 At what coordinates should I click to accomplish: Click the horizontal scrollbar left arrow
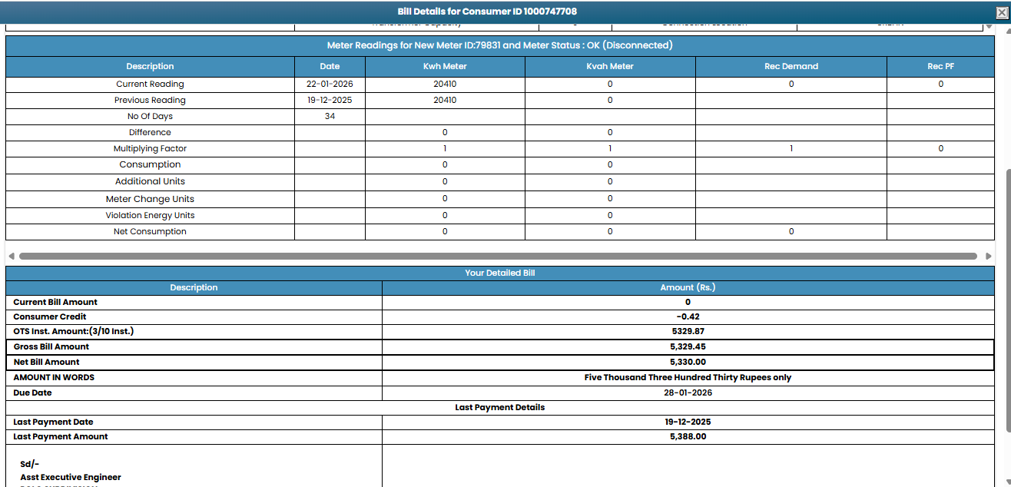tap(11, 256)
